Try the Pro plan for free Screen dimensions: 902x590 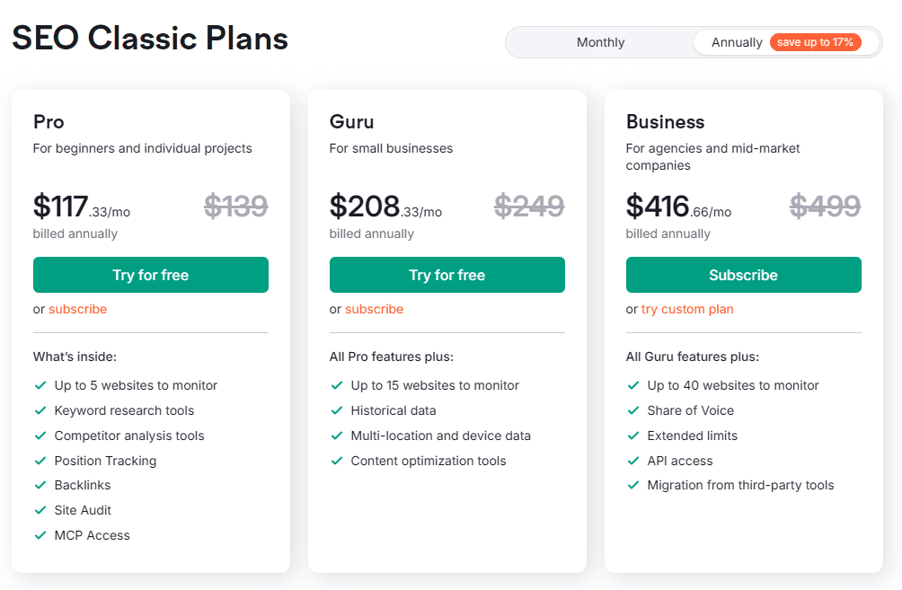[x=150, y=275]
